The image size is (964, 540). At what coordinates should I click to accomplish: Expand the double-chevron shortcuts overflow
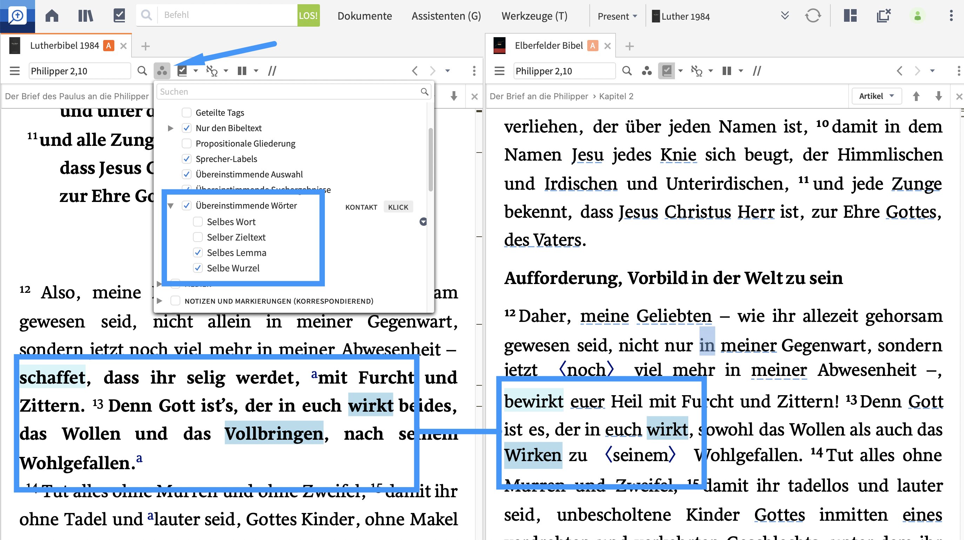[785, 16]
